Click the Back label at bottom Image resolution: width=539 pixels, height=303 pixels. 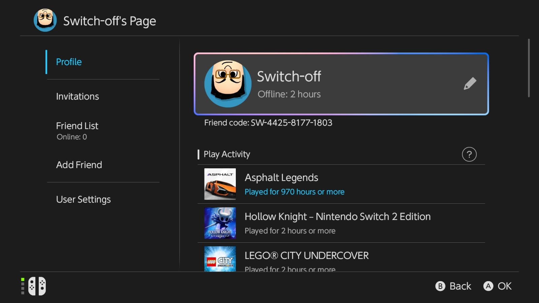tap(460, 286)
